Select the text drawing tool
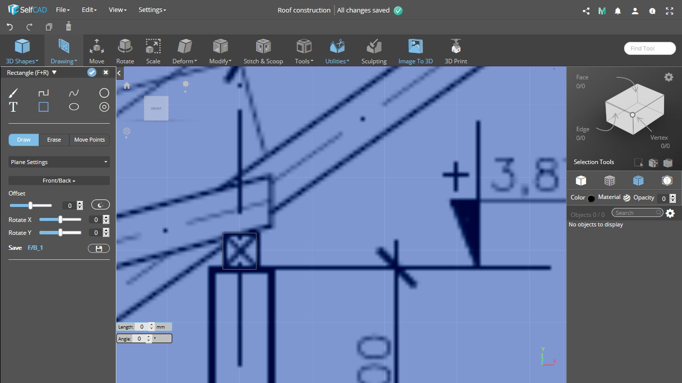Image resolution: width=682 pixels, height=383 pixels. pos(13,107)
